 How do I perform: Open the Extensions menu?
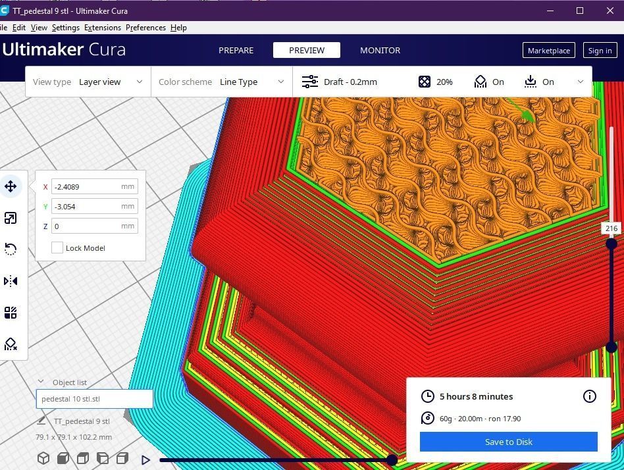click(102, 28)
